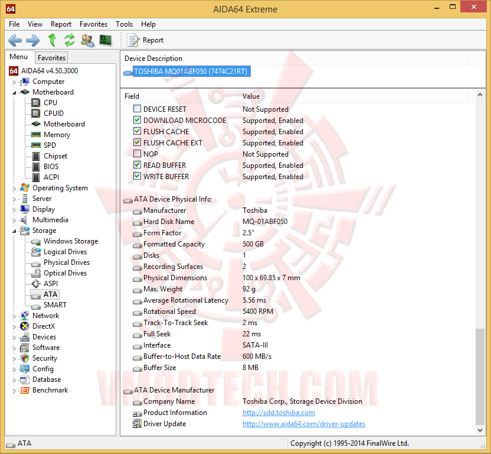Expand the Display tree node
Viewport: 491px width, 454px height.
pos(14,210)
